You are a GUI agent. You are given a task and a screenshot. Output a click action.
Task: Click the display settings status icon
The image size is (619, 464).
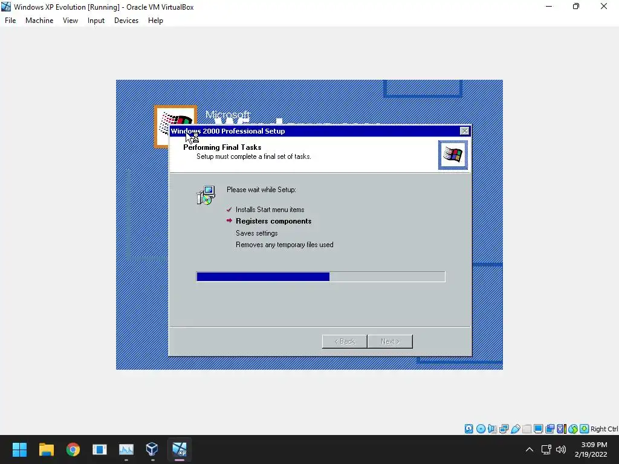[538, 429]
